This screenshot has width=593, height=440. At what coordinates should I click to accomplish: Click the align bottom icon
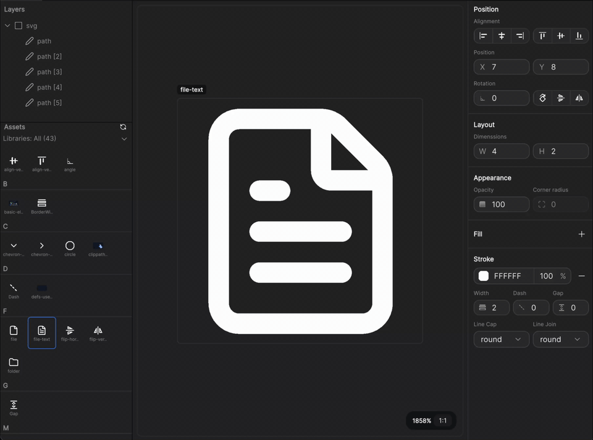(579, 36)
